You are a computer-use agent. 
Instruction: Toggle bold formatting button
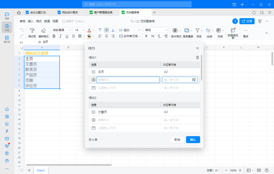54,36
